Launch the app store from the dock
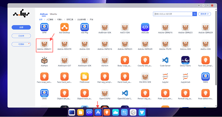The width and height of the screenshot is (222, 117). [98, 113]
